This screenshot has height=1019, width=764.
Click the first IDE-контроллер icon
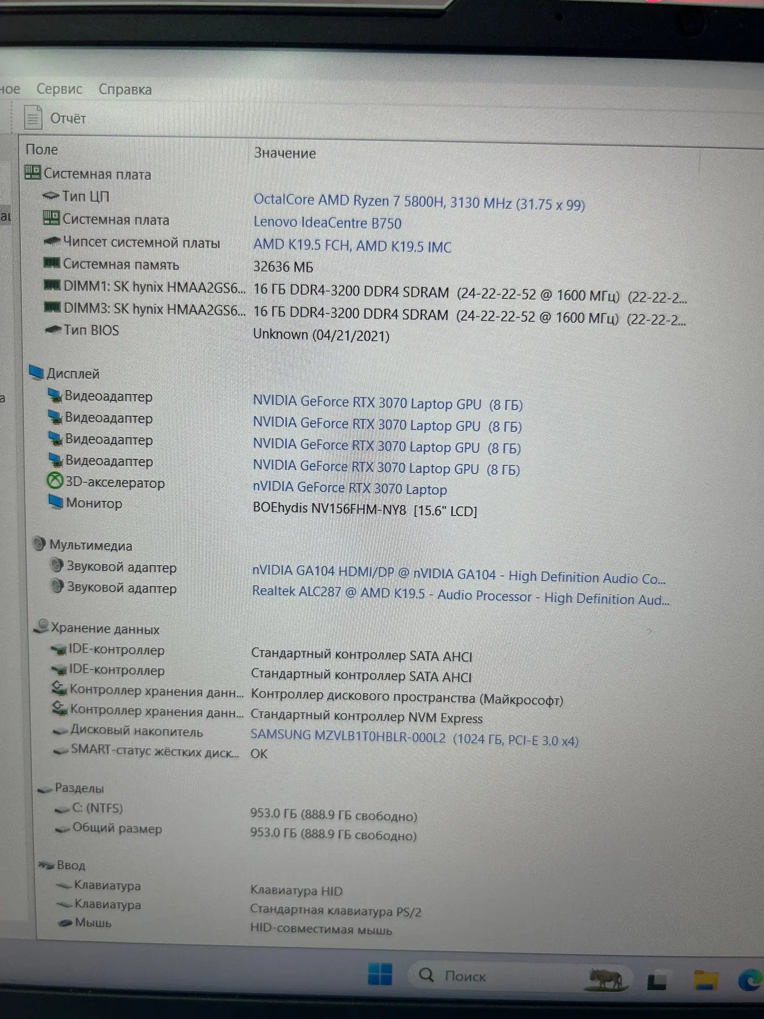[59, 649]
